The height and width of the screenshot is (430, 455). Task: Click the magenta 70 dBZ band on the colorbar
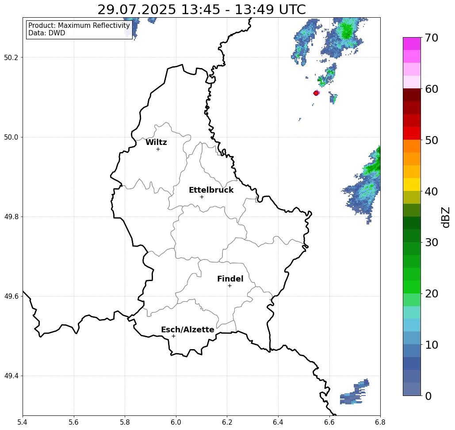412,44
